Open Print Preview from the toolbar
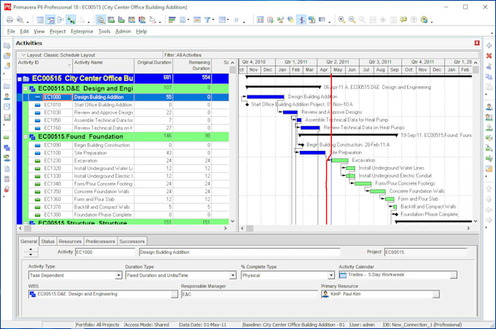 pos(20,20)
